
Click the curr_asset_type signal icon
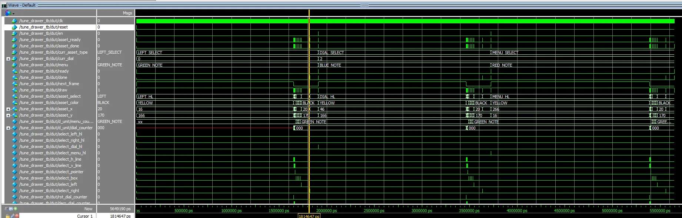(x=14, y=52)
